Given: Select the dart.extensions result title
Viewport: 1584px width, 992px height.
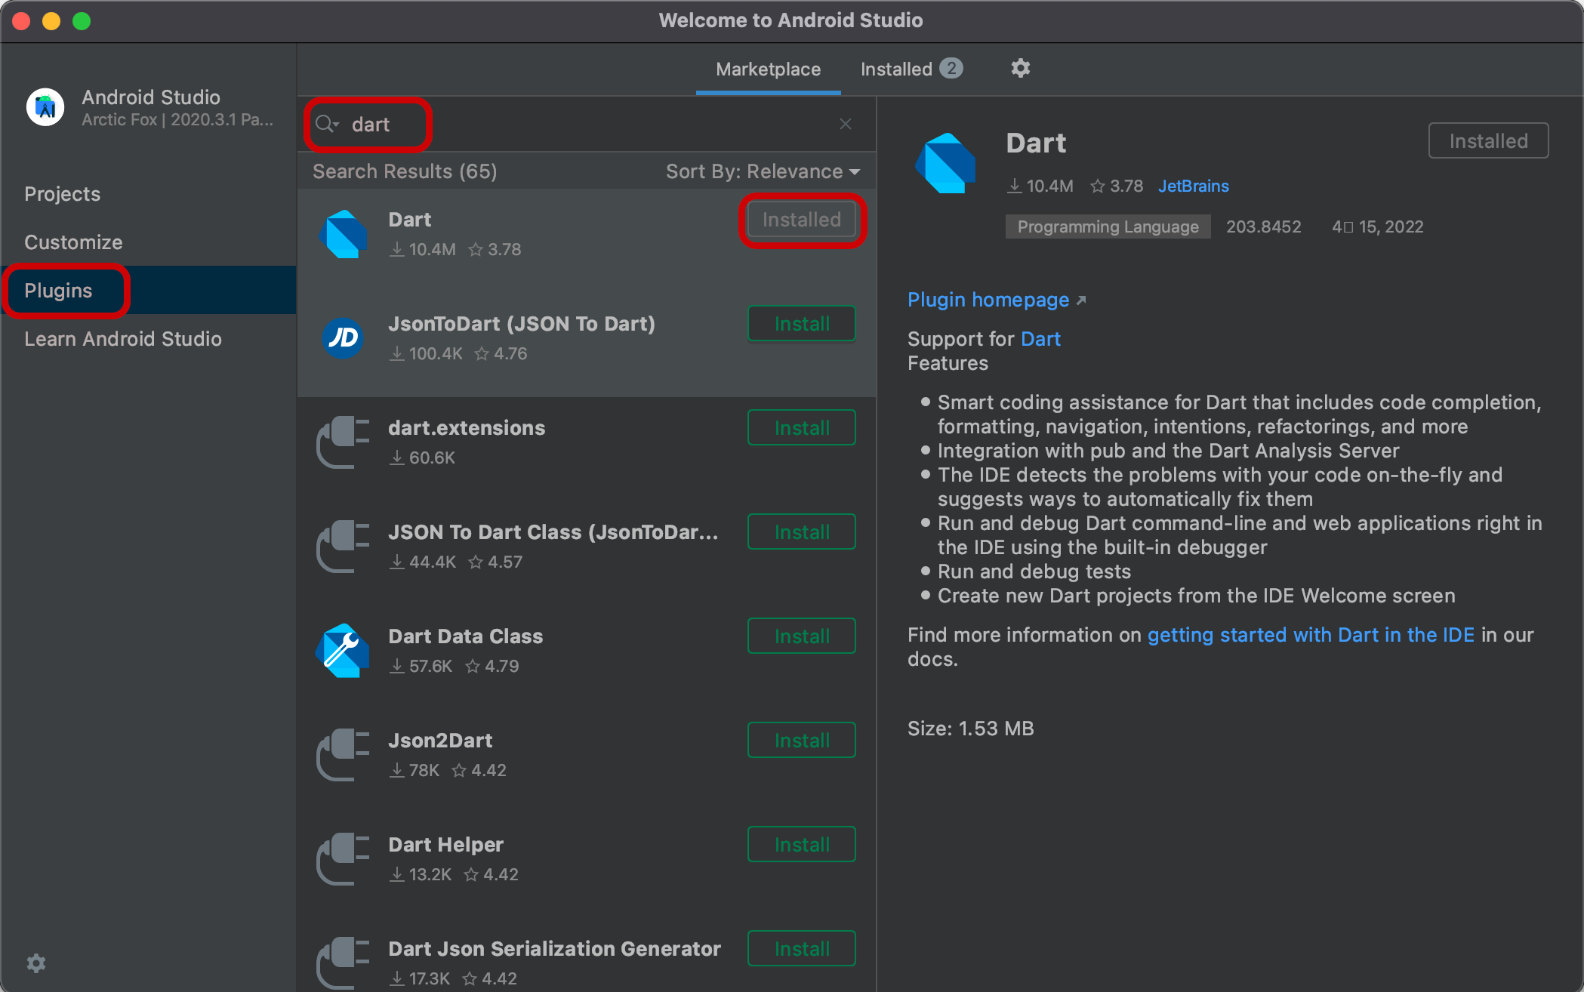Looking at the screenshot, I should click(x=467, y=428).
